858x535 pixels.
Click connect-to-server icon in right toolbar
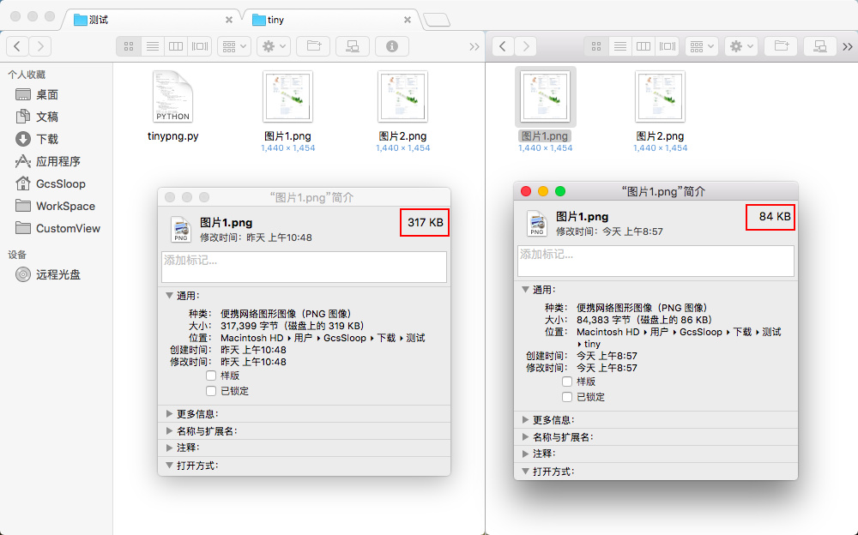[x=820, y=46]
